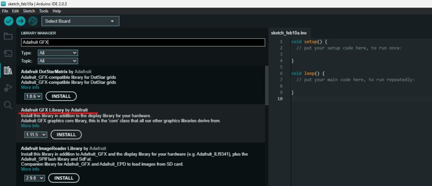Click the load images from SD card description

102,164
